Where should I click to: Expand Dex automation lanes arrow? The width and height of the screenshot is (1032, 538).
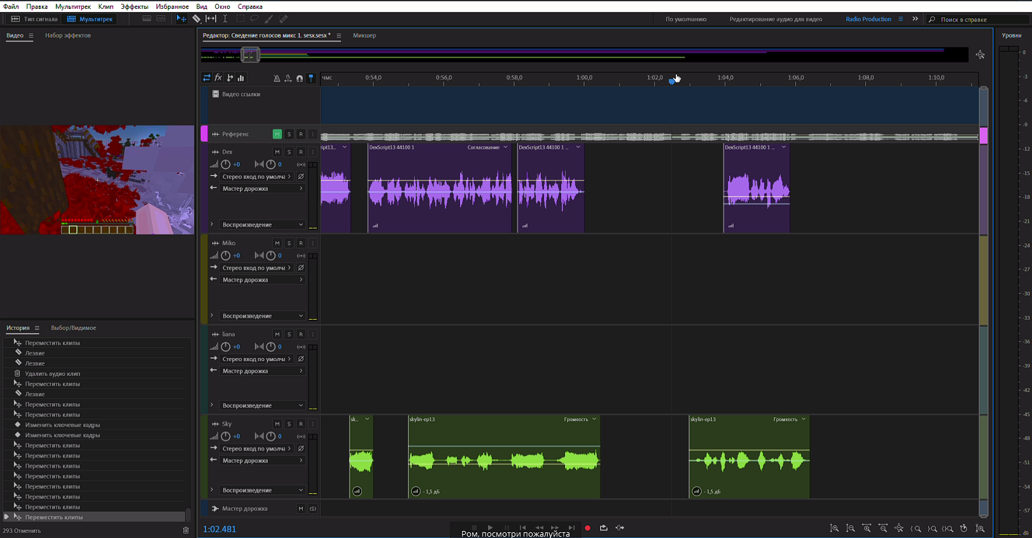coord(212,224)
